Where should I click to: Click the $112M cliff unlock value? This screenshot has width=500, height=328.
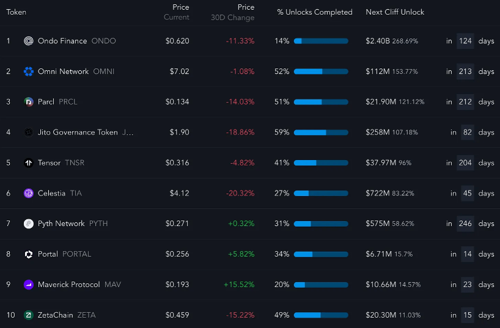tap(378, 71)
